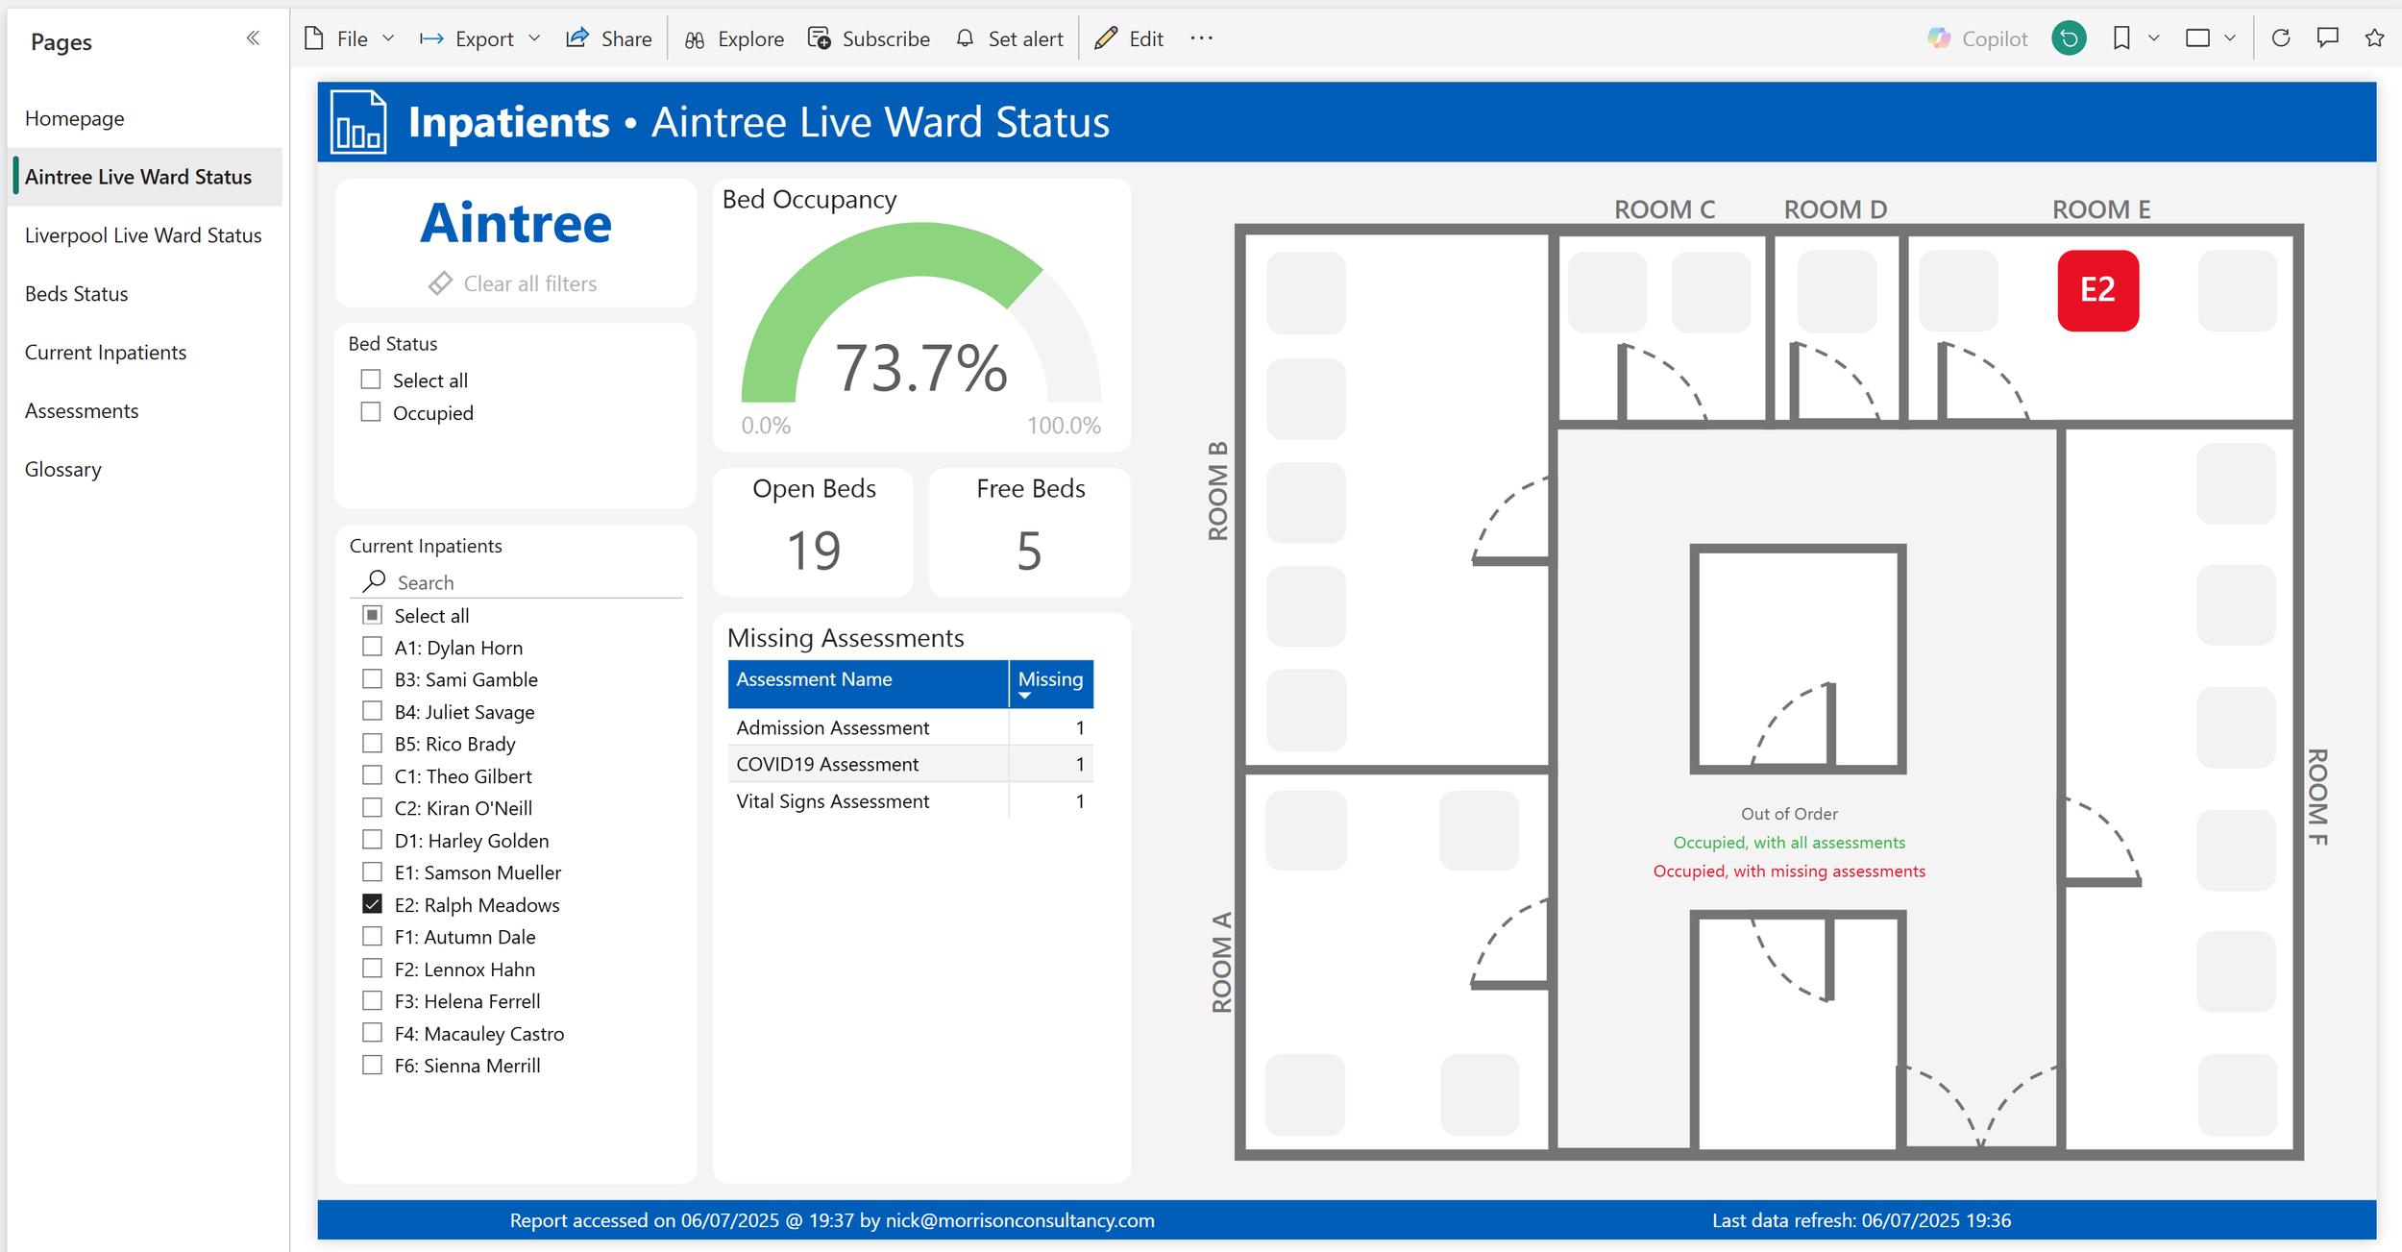This screenshot has width=2402, height=1252.
Task: Click the green reset-to-default icon
Action: 2069,38
